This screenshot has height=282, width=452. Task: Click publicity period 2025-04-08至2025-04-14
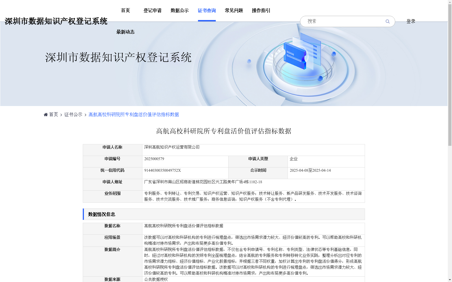(x=310, y=170)
